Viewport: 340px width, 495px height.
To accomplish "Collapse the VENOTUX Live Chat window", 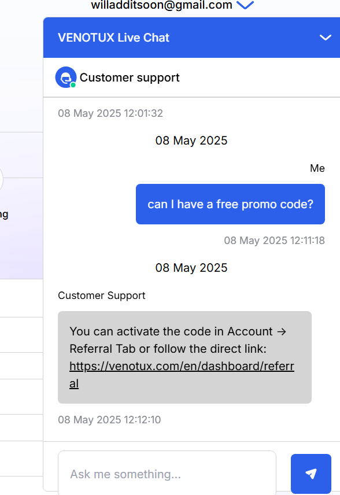I will 325,38.
